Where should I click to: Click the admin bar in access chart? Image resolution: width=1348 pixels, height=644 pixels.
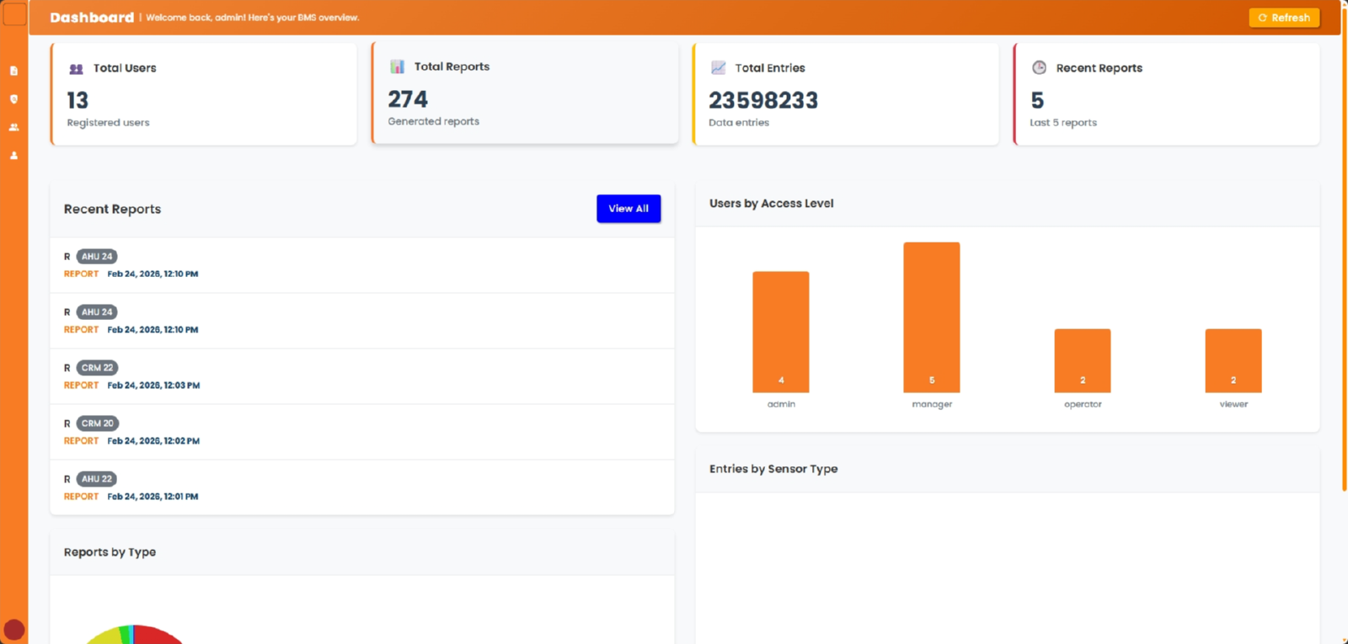pyautogui.click(x=781, y=332)
